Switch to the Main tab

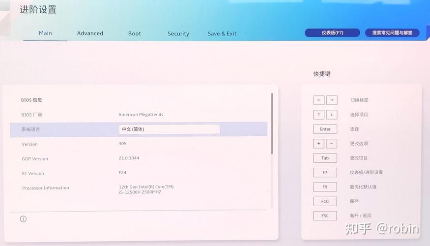(x=45, y=33)
